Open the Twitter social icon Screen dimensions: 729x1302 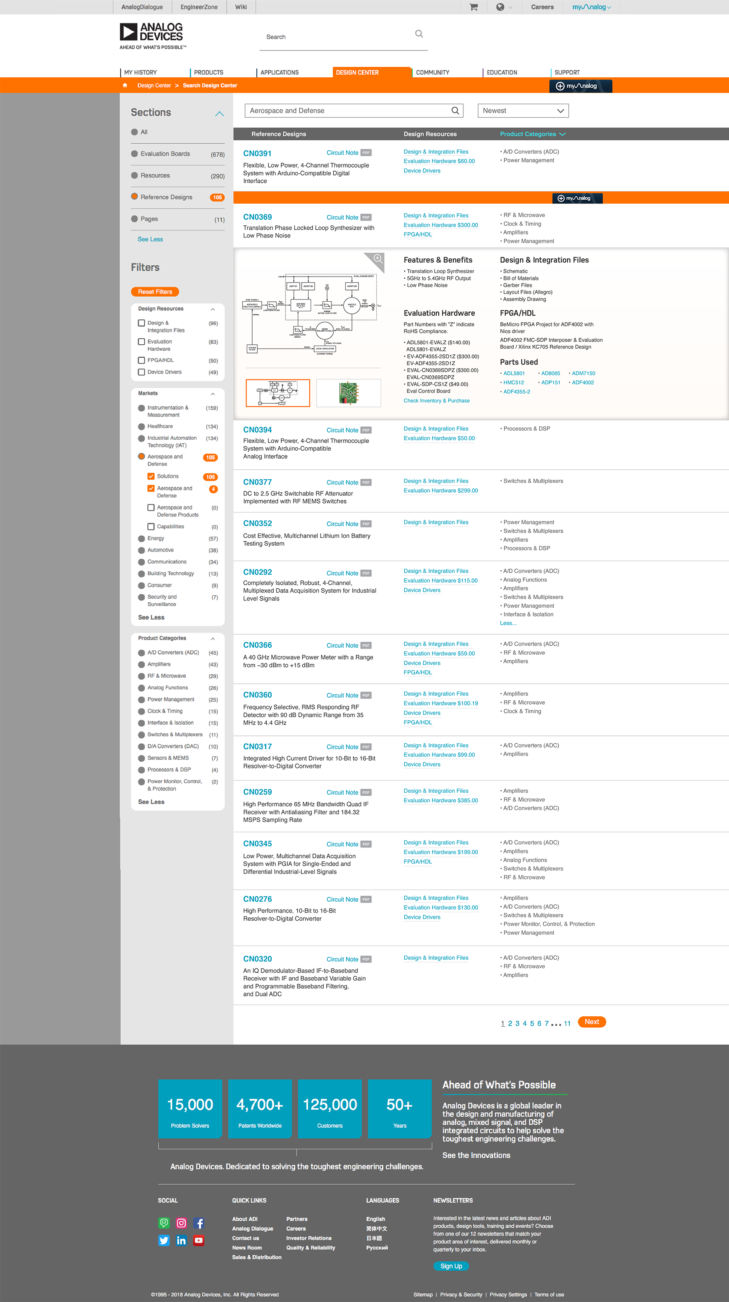pyautogui.click(x=164, y=1240)
